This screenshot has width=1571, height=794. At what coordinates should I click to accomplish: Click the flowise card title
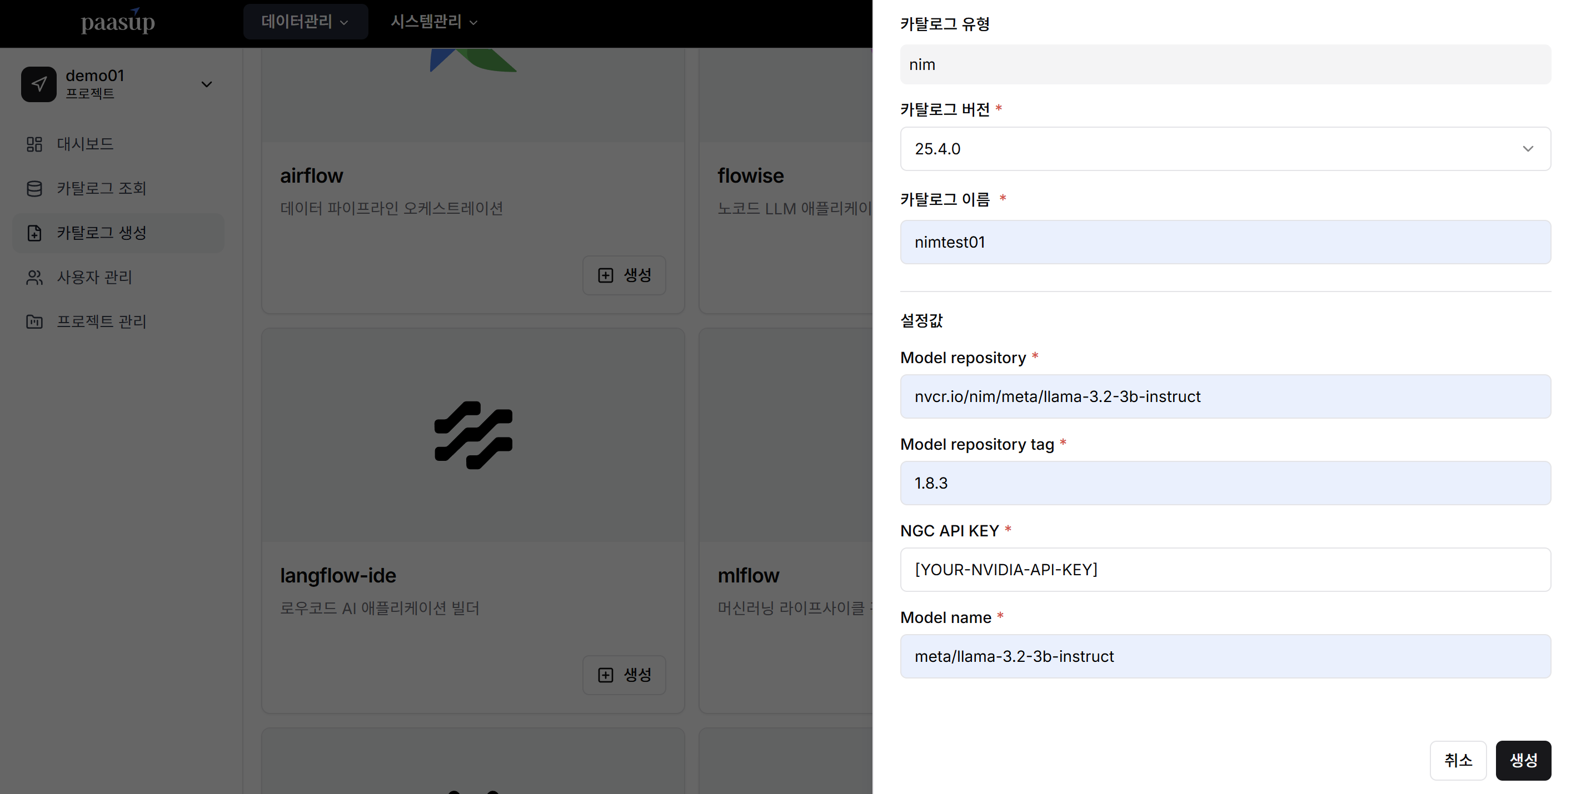(x=750, y=176)
